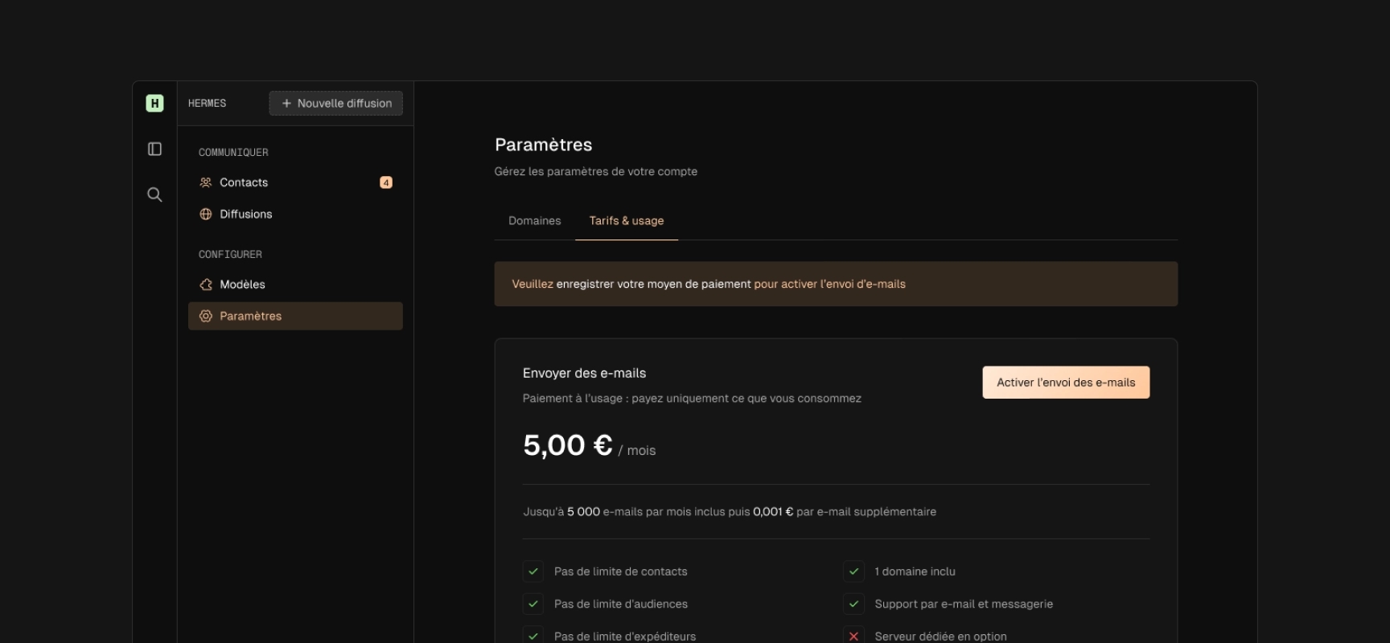Click checkmark next to Pas de limite d'expéditeurs

tap(533, 636)
